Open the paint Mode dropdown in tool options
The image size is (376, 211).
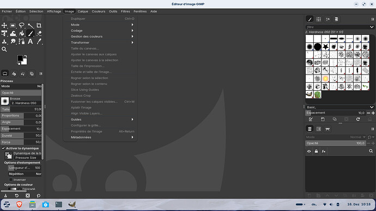tap(21, 86)
